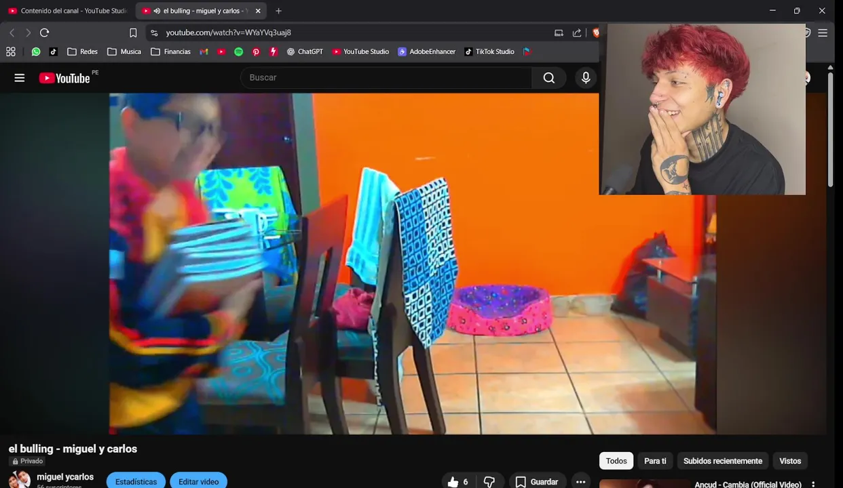Open the ChatGPT bookmark

click(x=305, y=52)
